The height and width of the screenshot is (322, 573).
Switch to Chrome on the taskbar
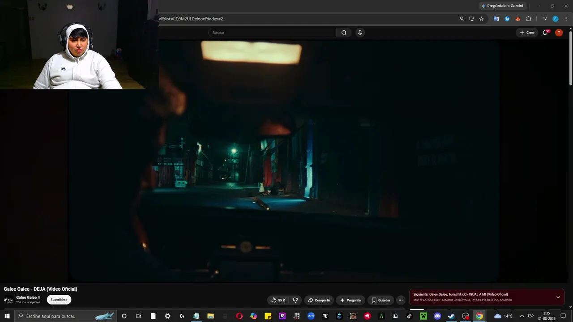coord(479,316)
